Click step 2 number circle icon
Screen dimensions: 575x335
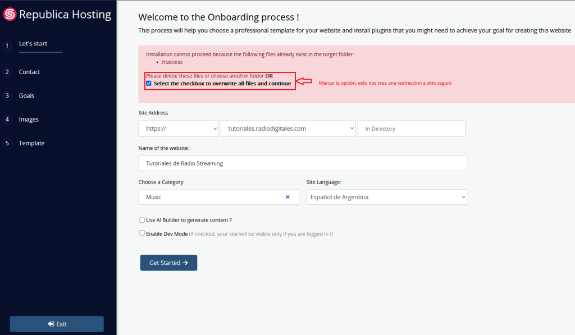(7, 72)
